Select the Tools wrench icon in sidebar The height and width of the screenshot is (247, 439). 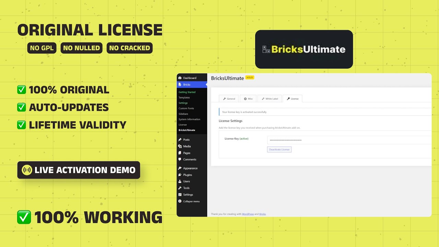(180, 188)
